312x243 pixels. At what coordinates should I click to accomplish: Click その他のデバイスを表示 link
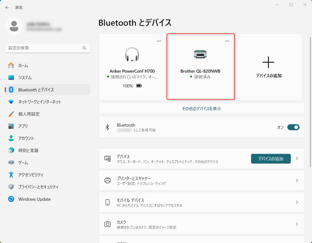point(201,108)
